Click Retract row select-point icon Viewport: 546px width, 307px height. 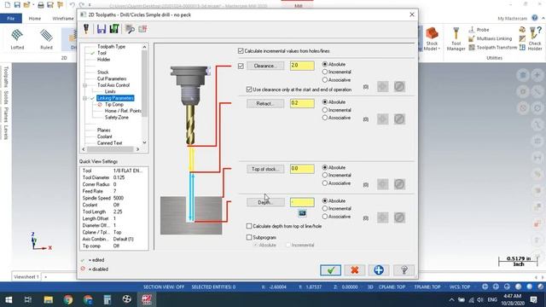coord(383,119)
